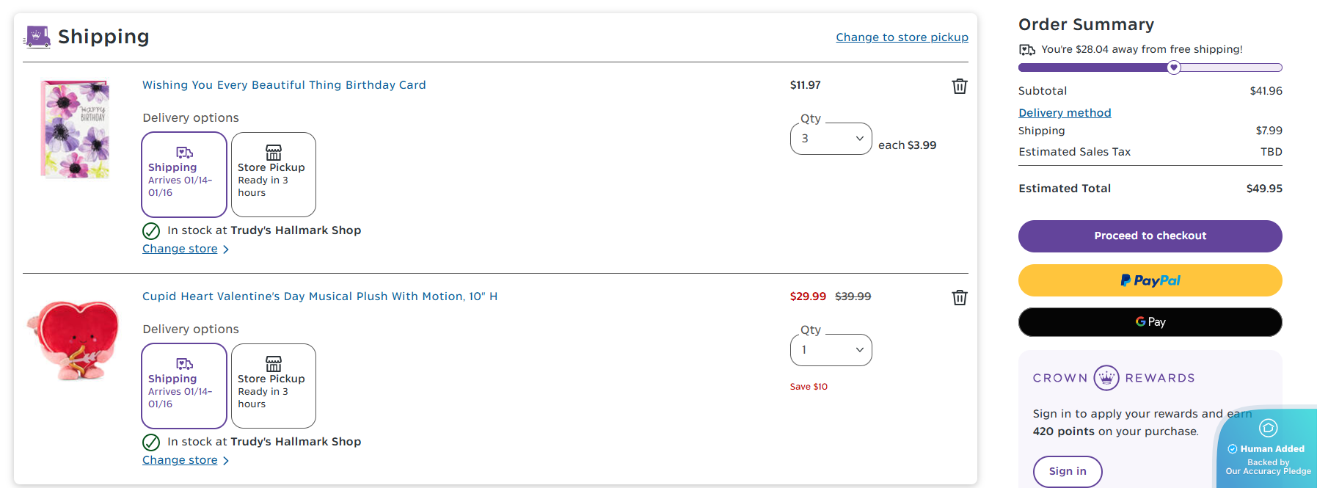Select Shipping delivery for Birthday Card

pyautogui.click(x=184, y=175)
